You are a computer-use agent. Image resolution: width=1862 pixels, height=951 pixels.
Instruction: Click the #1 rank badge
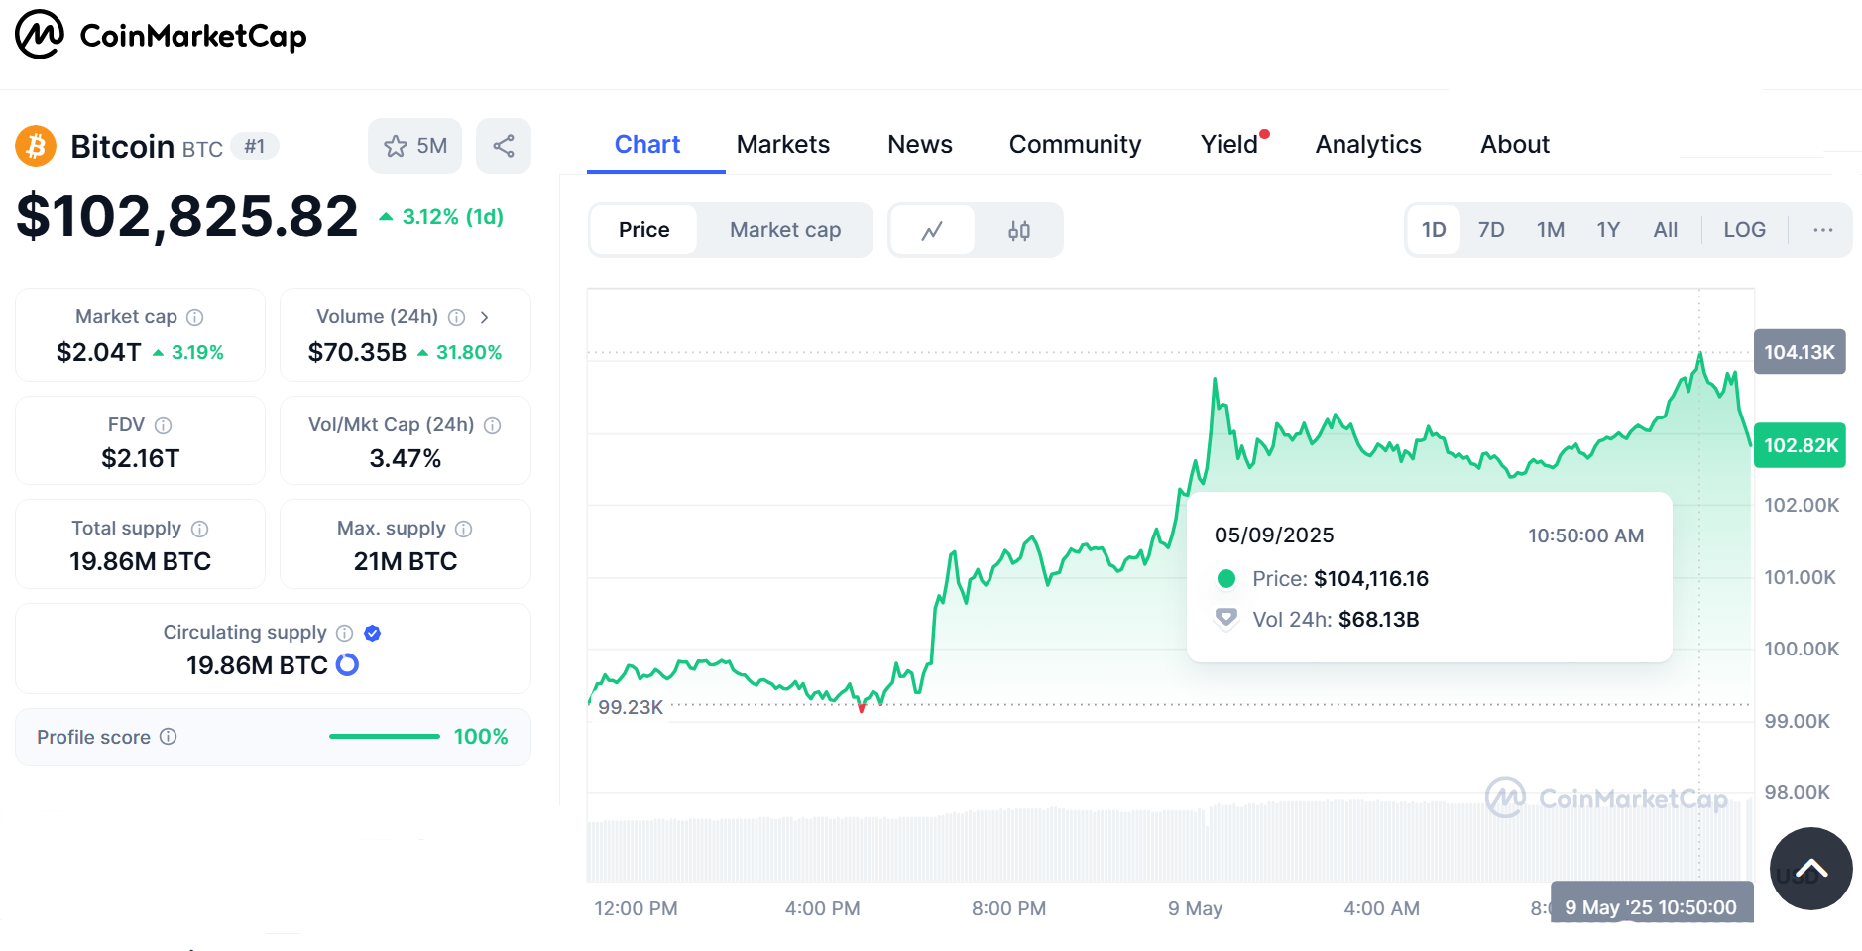[255, 147]
